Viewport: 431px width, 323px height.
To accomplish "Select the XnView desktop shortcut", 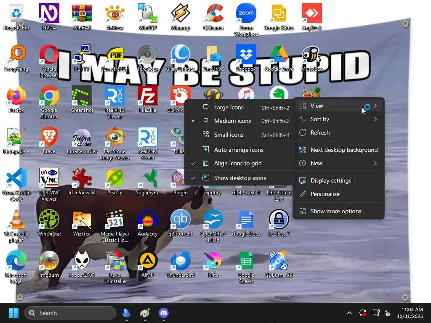I will (114, 16).
